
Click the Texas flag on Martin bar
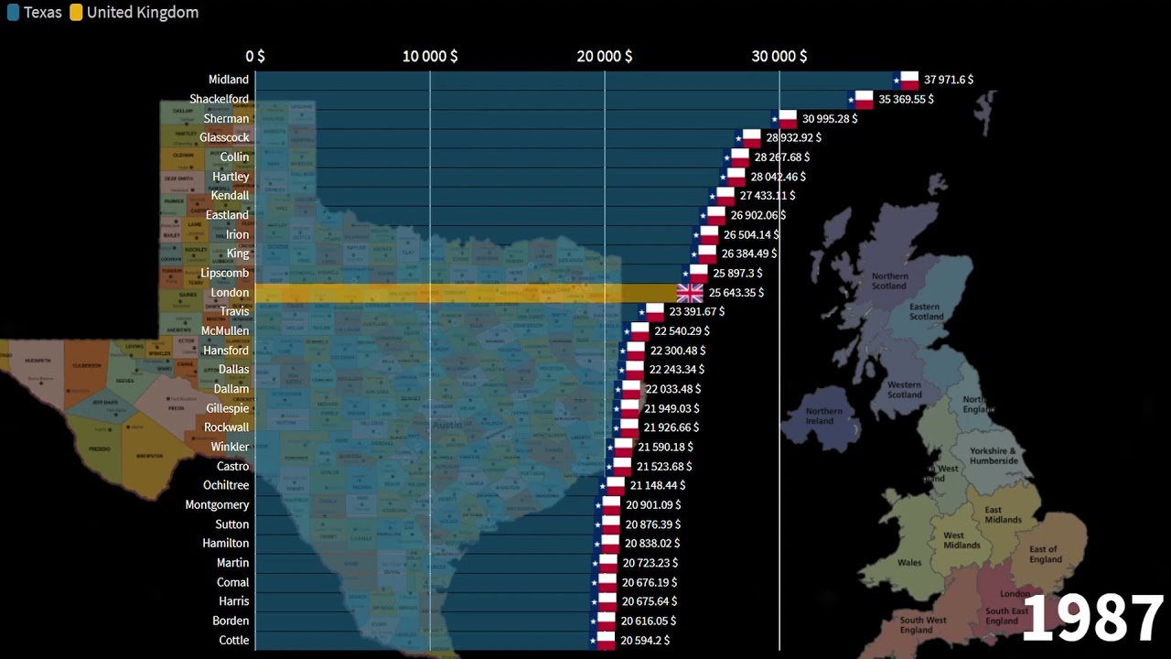tap(604, 563)
